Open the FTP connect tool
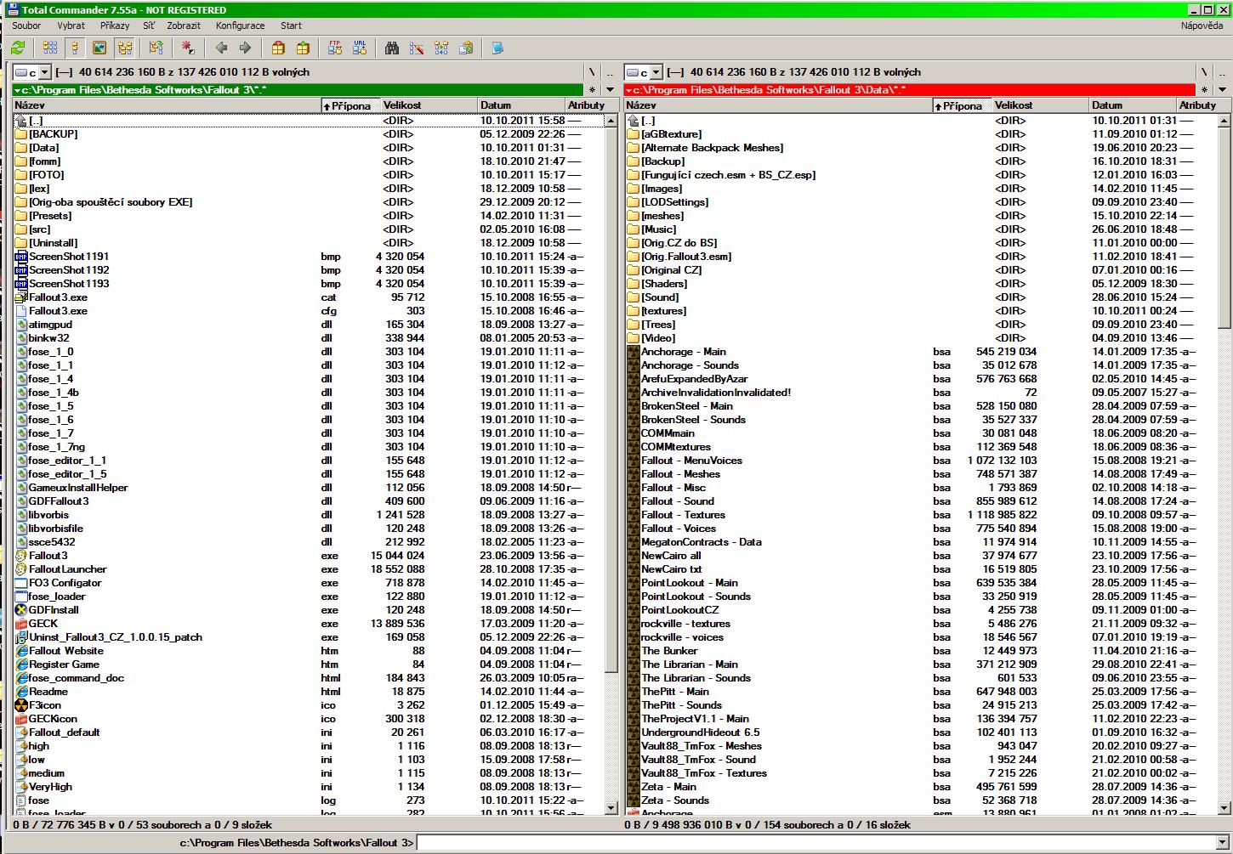The width and height of the screenshot is (1233, 854). [335, 48]
